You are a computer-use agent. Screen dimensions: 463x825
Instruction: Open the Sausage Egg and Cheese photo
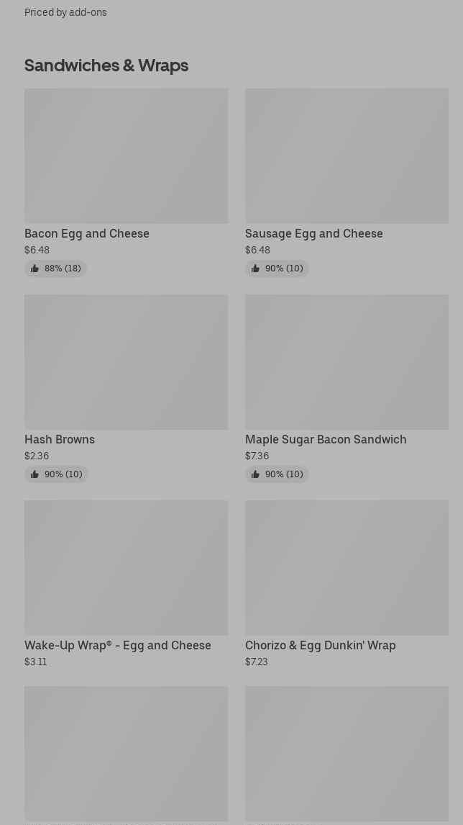347,155
